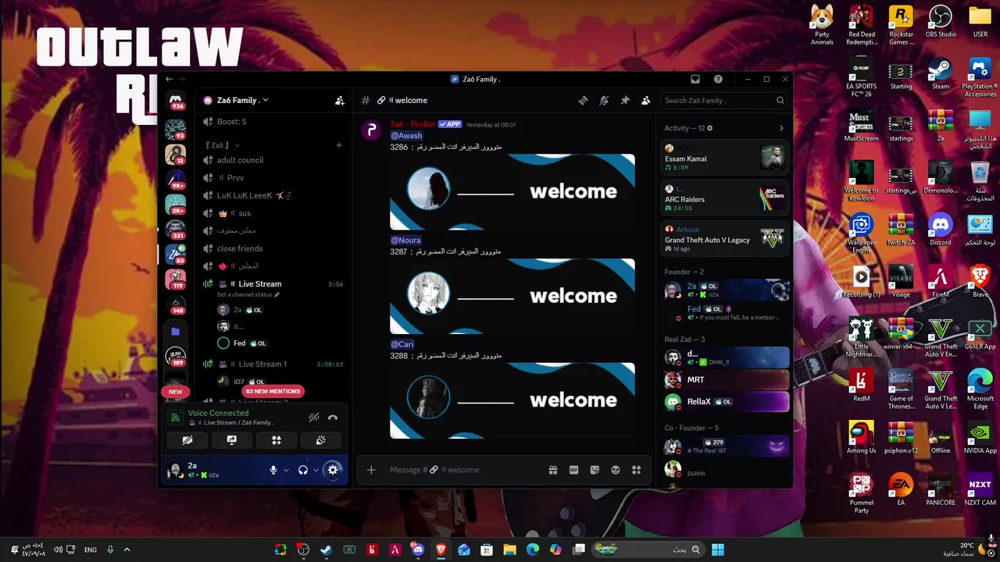The image size is (1000, 562).
Task: Click Windows Start button in taskbar
Action: (x=718, y=550)
